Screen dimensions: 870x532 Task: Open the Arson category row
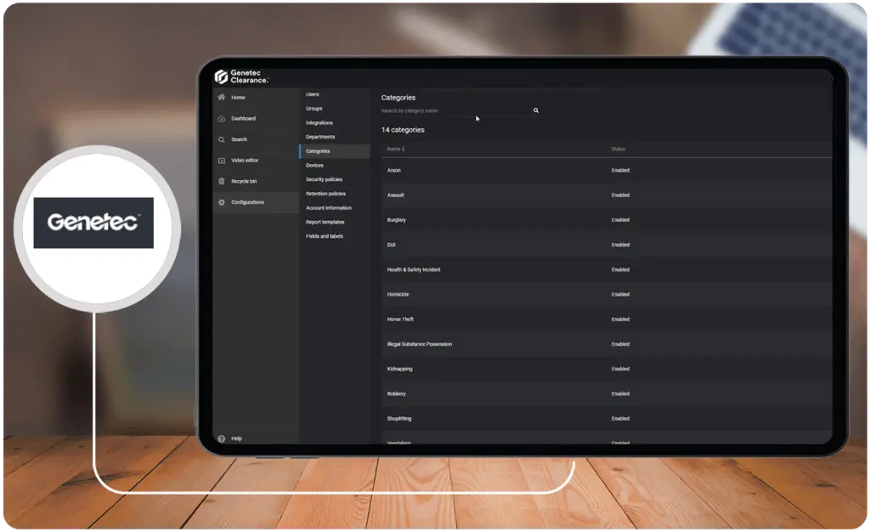coord(607,170)
